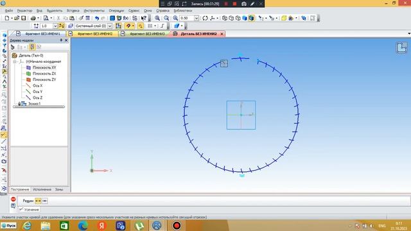
Task: Undo the last action with the blue arrow
Action: pyautogui.click(x=97, y=18)
